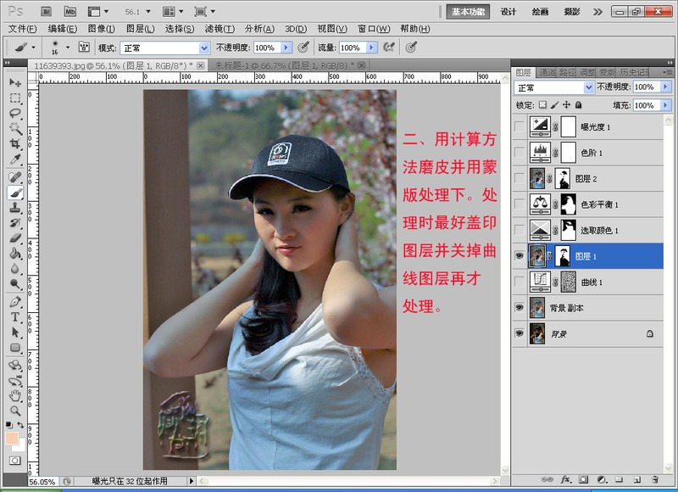Select the Shape tool
This screenshot has height=492, width=678.
[15, 348]
